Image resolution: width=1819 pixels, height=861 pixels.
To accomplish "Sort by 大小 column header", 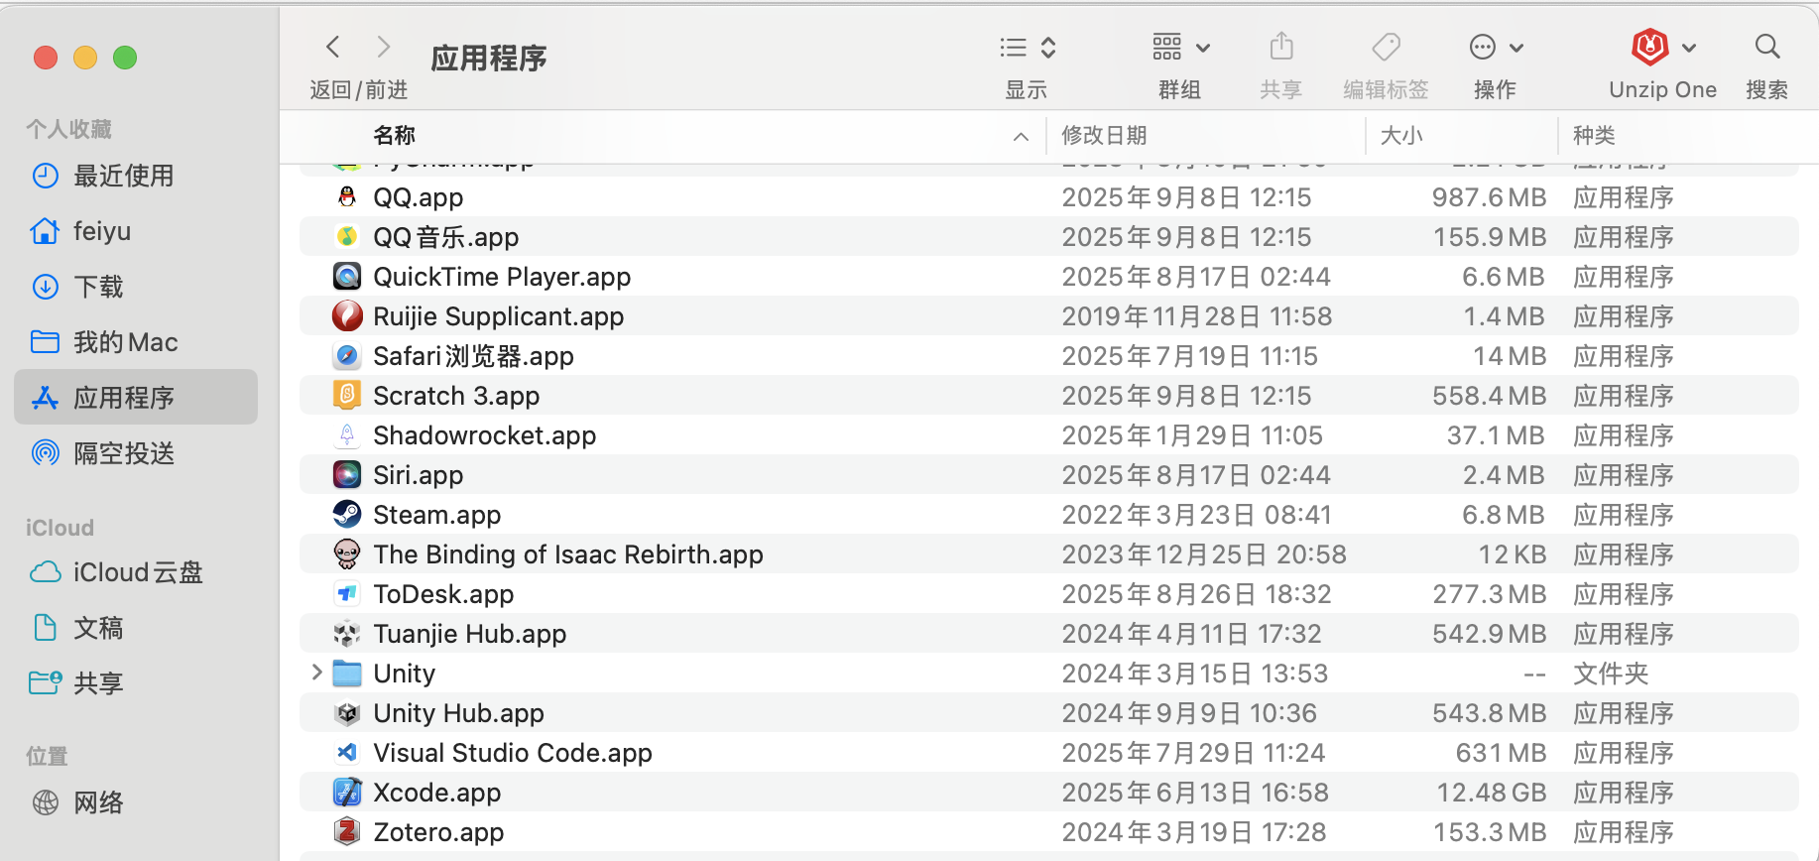I will pyautogui.click(x=1401, y=135).
